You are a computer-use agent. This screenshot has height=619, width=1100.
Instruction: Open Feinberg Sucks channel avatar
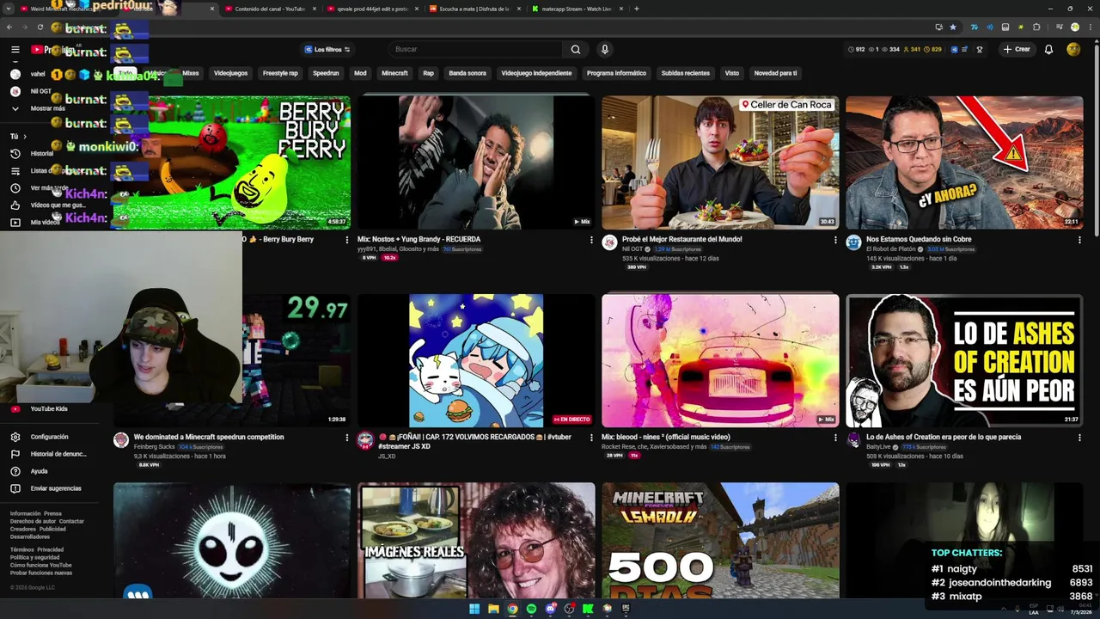pos(121,440)
